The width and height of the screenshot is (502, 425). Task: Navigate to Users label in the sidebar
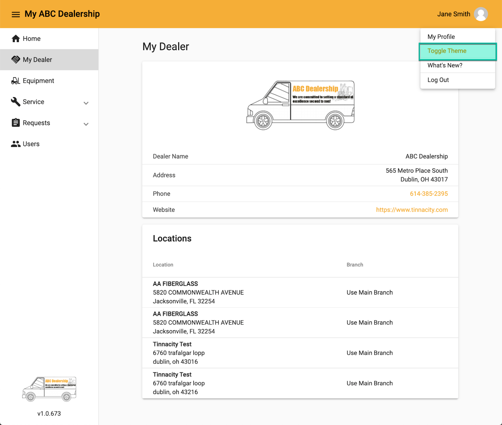pyautogui.click(x=31, y=144)
